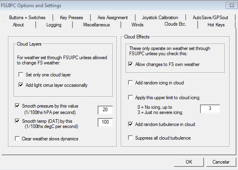The width and height of the screenshot is (238, 170).
Task: Uncheck Add light cirrus layer occasionally
Action: [21, 85]
